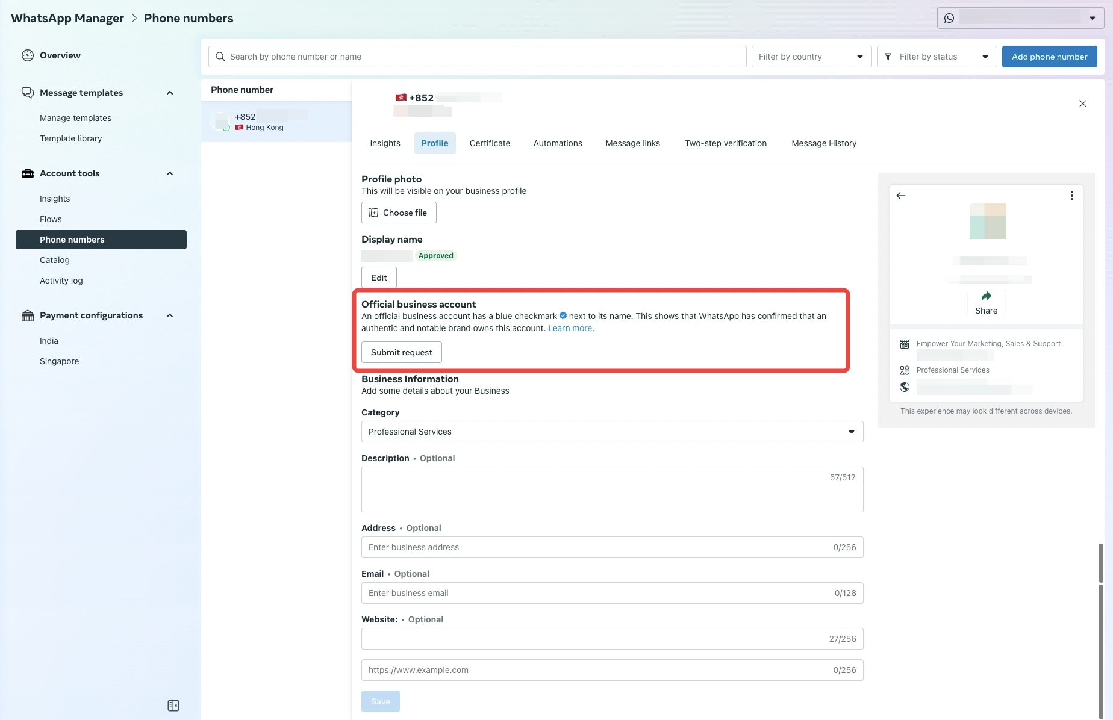Click the Save button
1113x720 pixels.
tap(380, 701)
